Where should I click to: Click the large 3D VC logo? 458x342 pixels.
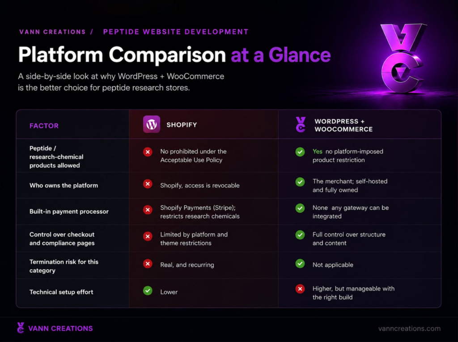point(403,58)
